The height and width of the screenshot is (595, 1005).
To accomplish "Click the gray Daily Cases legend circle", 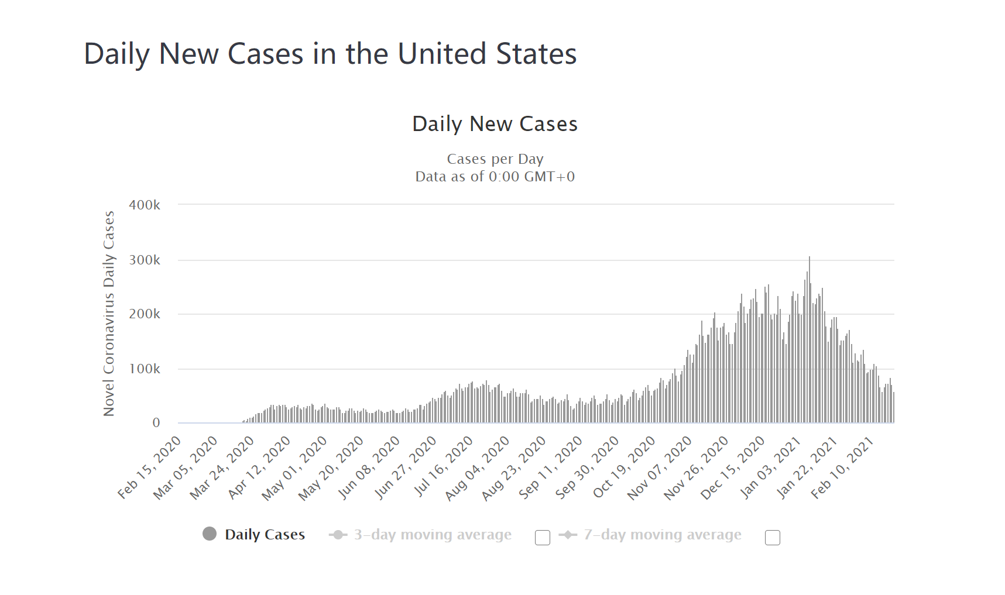I will [210, 534].
